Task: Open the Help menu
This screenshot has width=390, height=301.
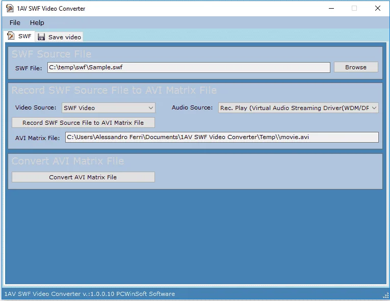Action: coord(37,22)
